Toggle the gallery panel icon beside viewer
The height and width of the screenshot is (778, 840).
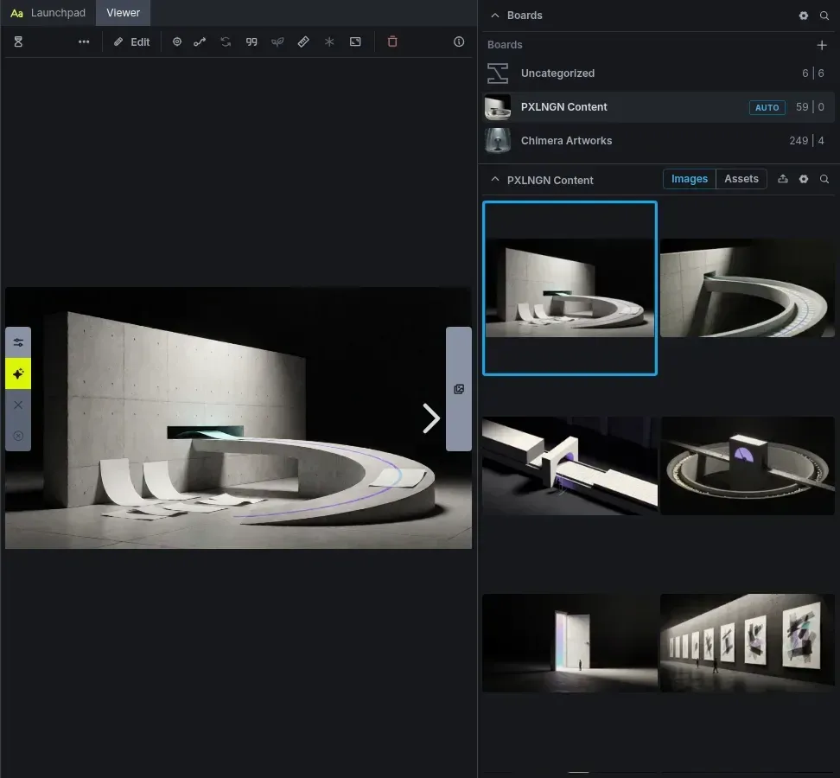click(459, 389)
